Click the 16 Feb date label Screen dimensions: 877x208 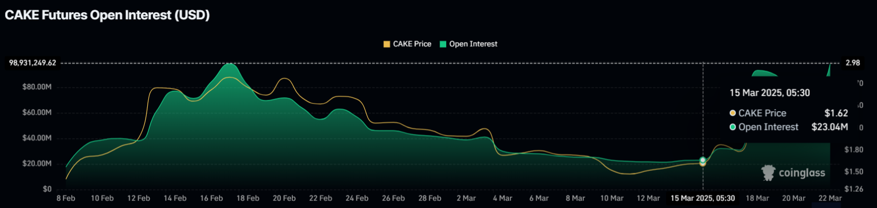(211, 198)
